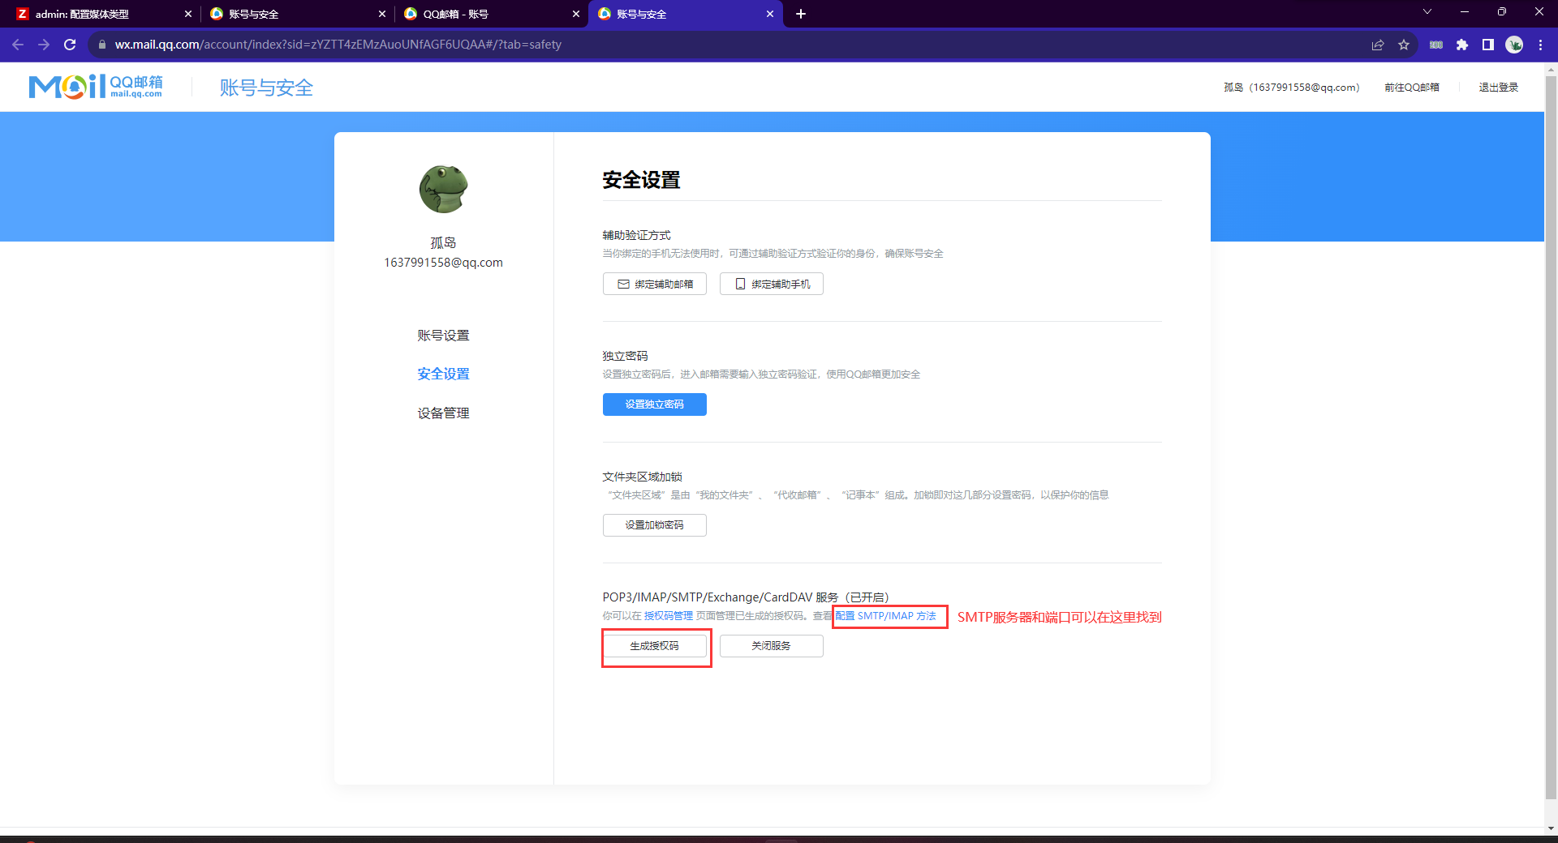This screenshot has width=1558, height=843.
Task: Open 设备管理 in sidebar
Action: 443,413
